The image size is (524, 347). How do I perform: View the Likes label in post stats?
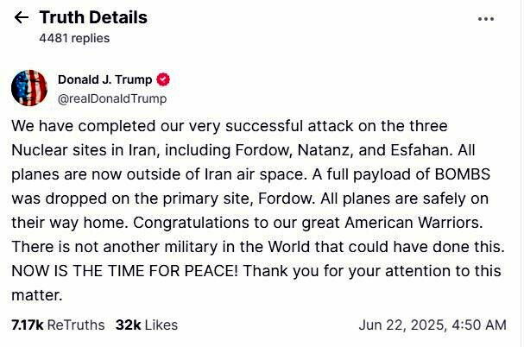click(x=161, y=325)
